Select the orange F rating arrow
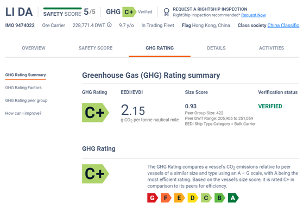Viewport: 303px width, 205px height. tap(166, 198)
